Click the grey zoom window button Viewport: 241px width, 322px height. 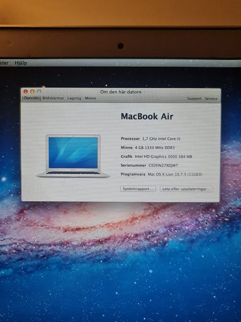(x=39, y=92)
